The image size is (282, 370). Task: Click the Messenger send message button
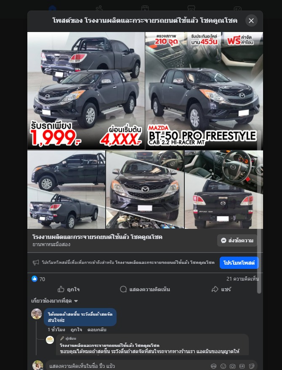point(237,241)
